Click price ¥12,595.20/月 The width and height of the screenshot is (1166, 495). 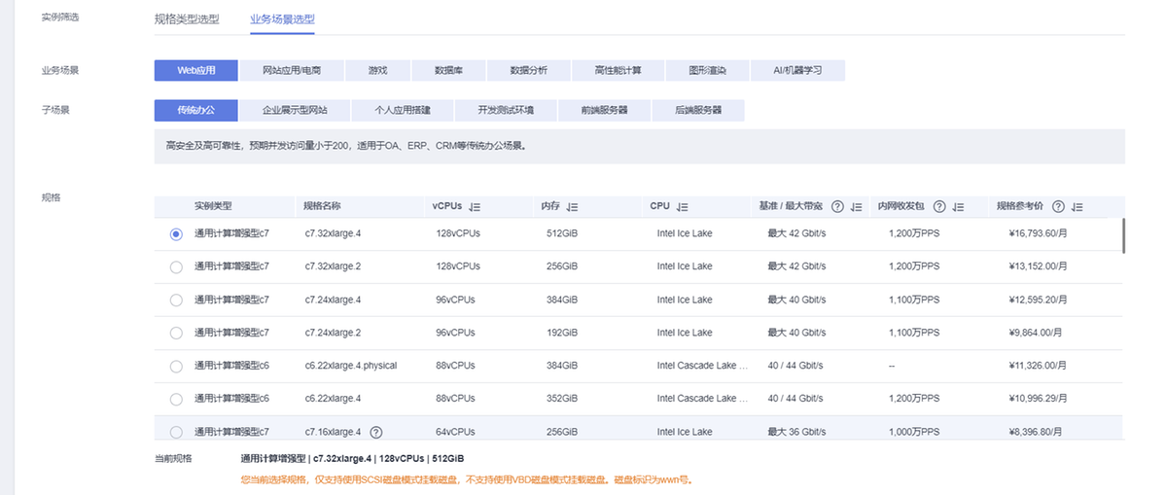point(1038,300)
